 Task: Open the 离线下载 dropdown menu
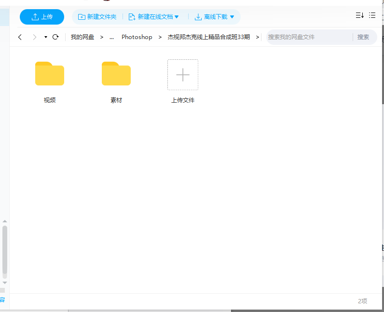click(x=214, y=17)
